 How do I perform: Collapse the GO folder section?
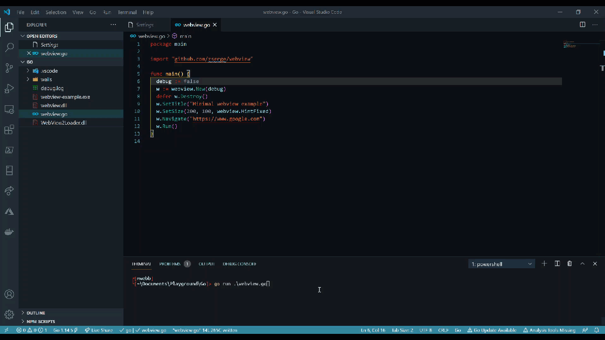(x=71, y=62)
